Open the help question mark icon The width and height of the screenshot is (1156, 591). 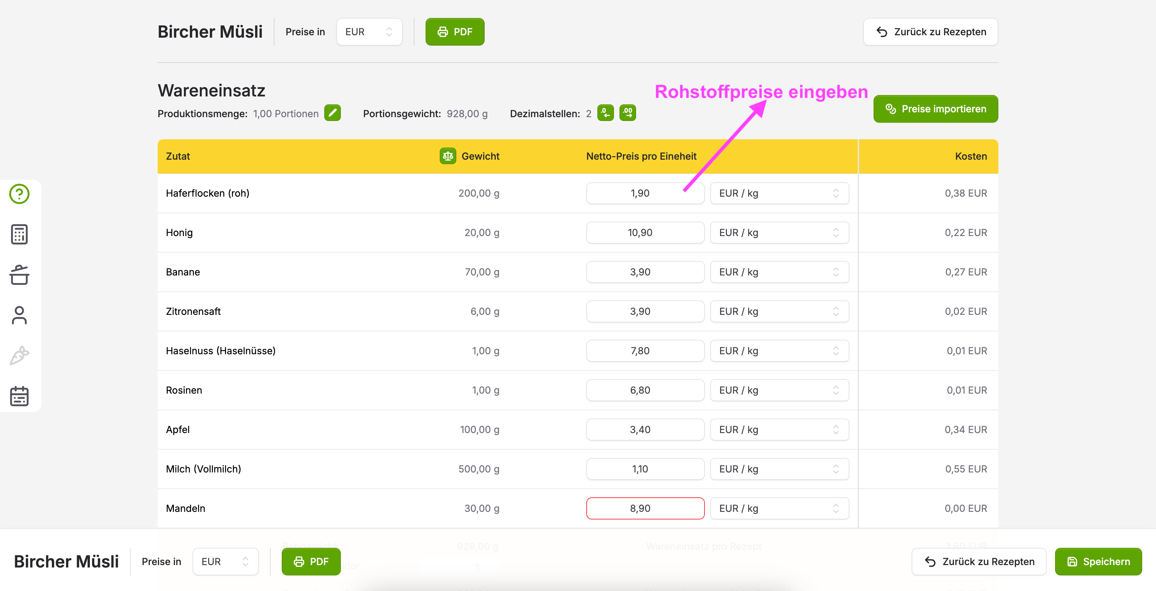click(19, 194)
